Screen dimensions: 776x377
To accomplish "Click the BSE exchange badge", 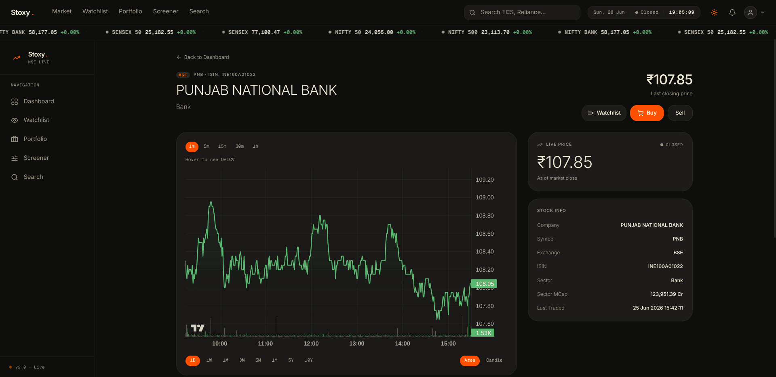I will [183, 75].
